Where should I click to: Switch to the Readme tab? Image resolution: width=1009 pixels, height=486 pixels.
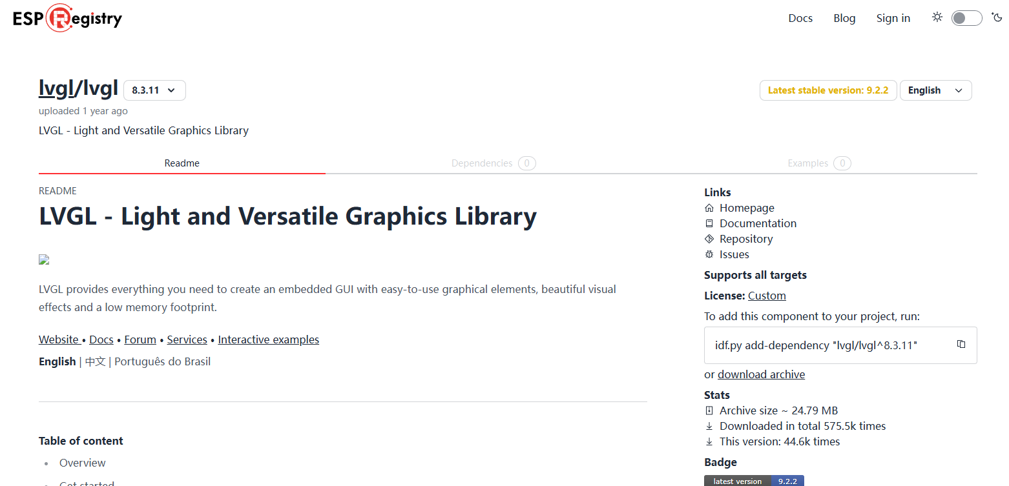[182, 163]
